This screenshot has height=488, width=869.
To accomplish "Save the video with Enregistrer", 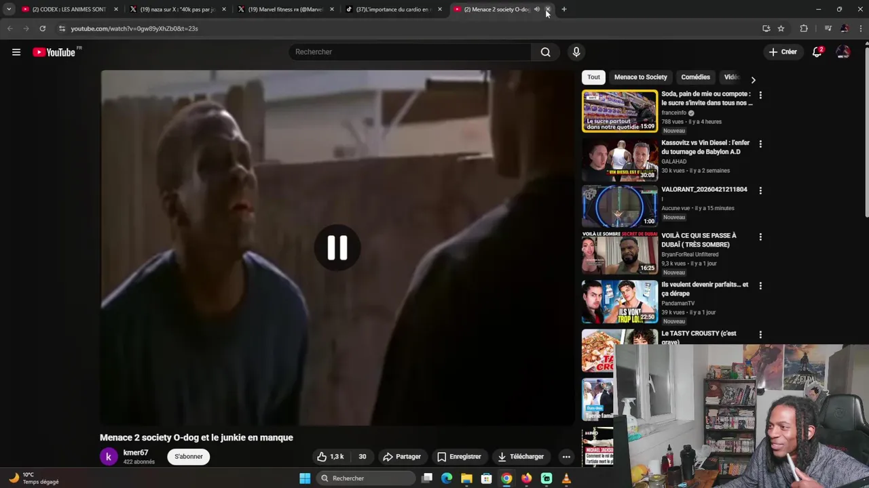I will click(x=459, y=457).
